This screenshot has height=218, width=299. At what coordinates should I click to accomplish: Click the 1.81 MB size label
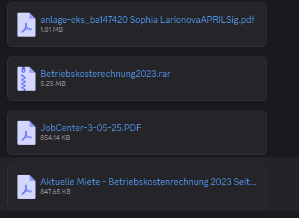[x=52, y=29]
